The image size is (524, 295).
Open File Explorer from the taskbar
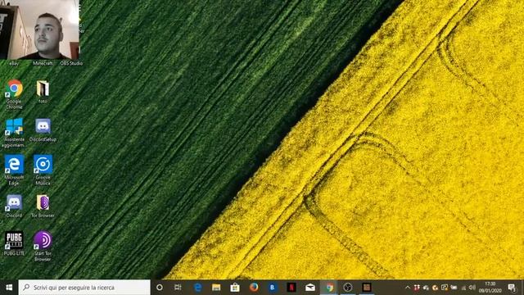[x=216, y=288]
